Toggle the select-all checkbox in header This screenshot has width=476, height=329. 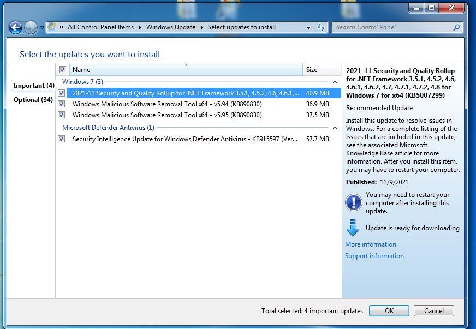63,70
